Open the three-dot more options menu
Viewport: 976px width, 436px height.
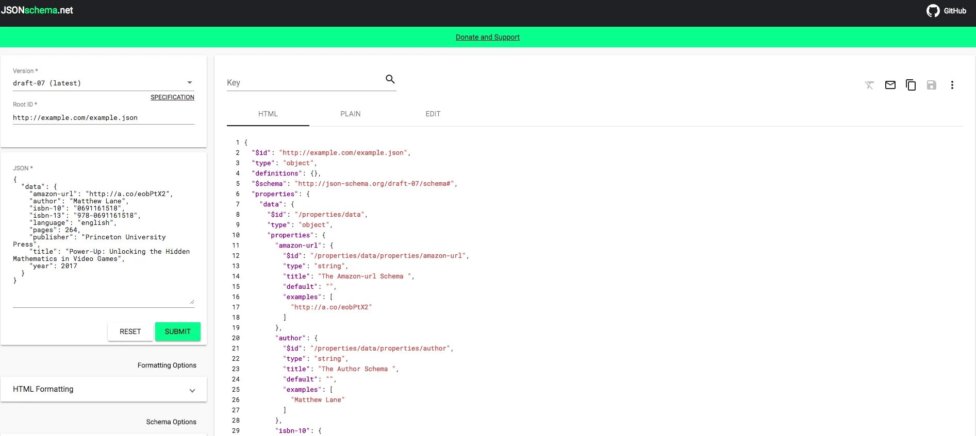click(952, 85)
